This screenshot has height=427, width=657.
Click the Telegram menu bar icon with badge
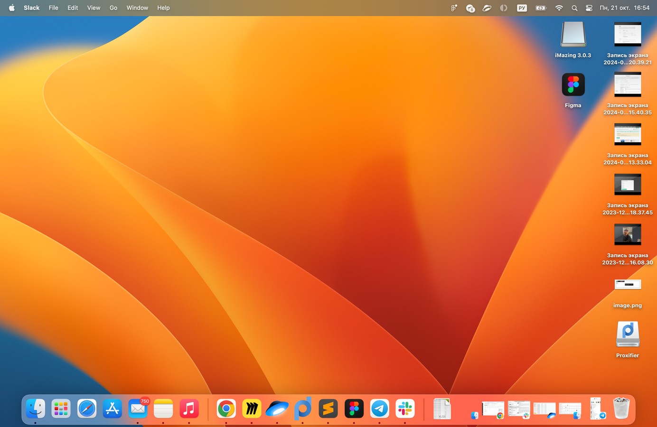pos(470,8)
